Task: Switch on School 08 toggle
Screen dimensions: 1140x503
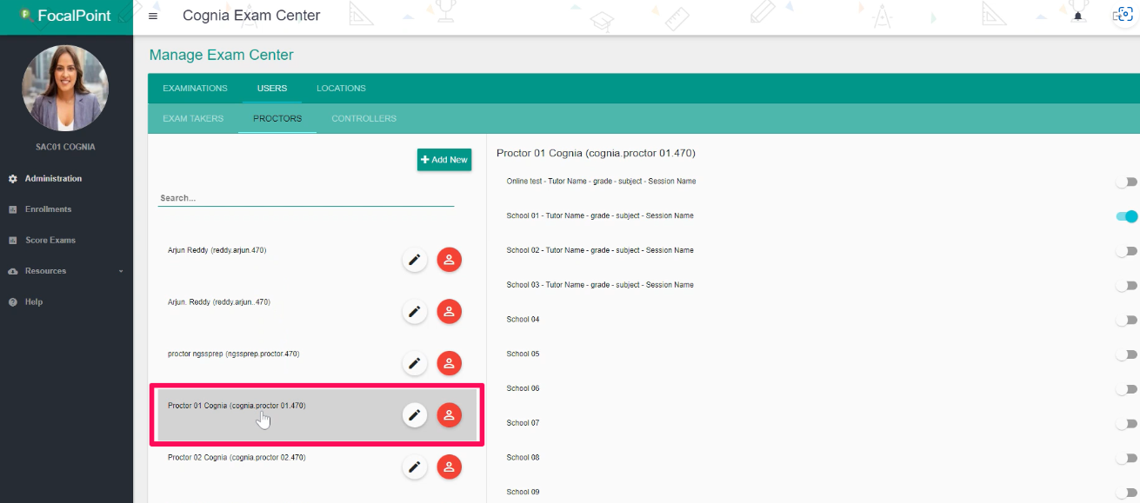Action: pyautogui.click(x=1127, y=459)
